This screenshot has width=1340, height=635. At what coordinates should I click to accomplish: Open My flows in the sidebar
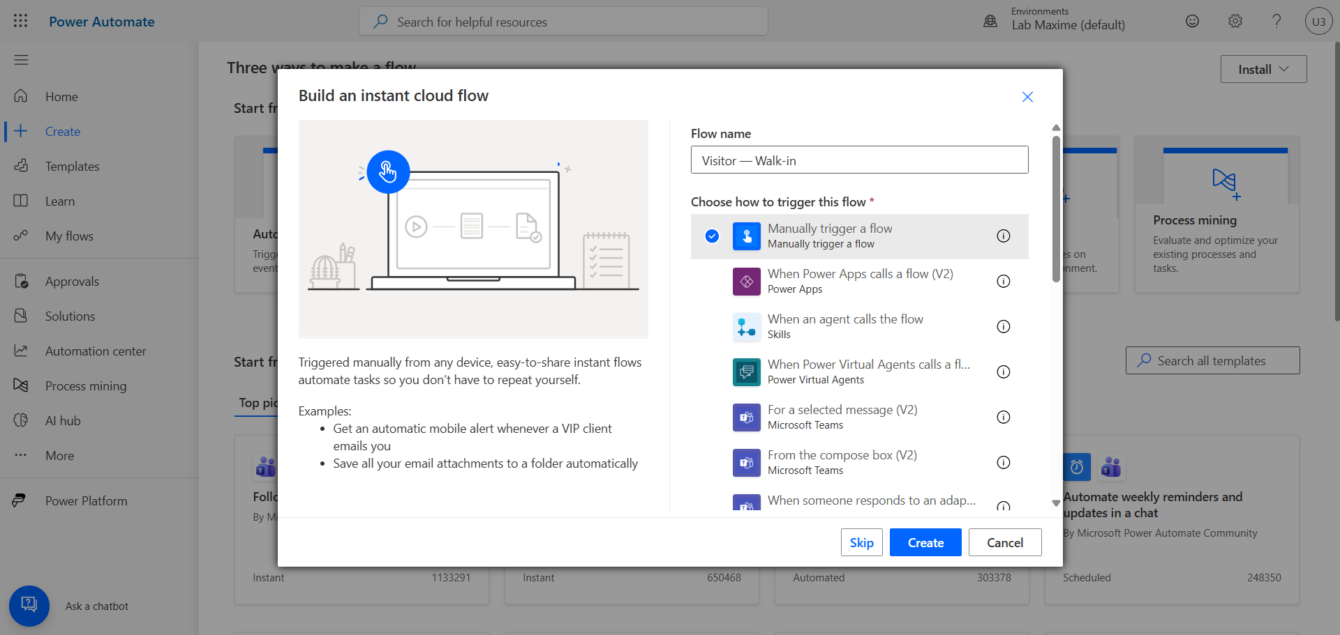pyautogui.click(x=99, y=236)
